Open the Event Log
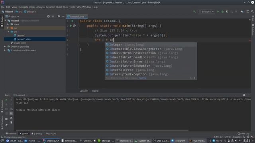This screenshot has height=143, width=255. click(243, 133)
